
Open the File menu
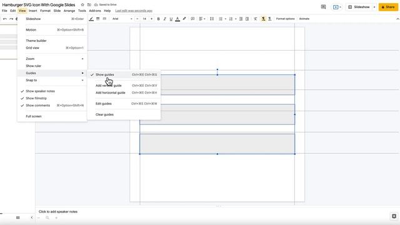[4, 11]
